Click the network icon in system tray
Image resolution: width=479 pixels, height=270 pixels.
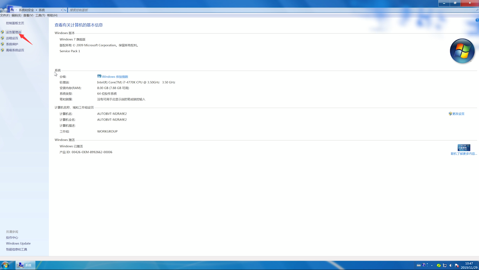pyautogui.click(x=445, y=265)
